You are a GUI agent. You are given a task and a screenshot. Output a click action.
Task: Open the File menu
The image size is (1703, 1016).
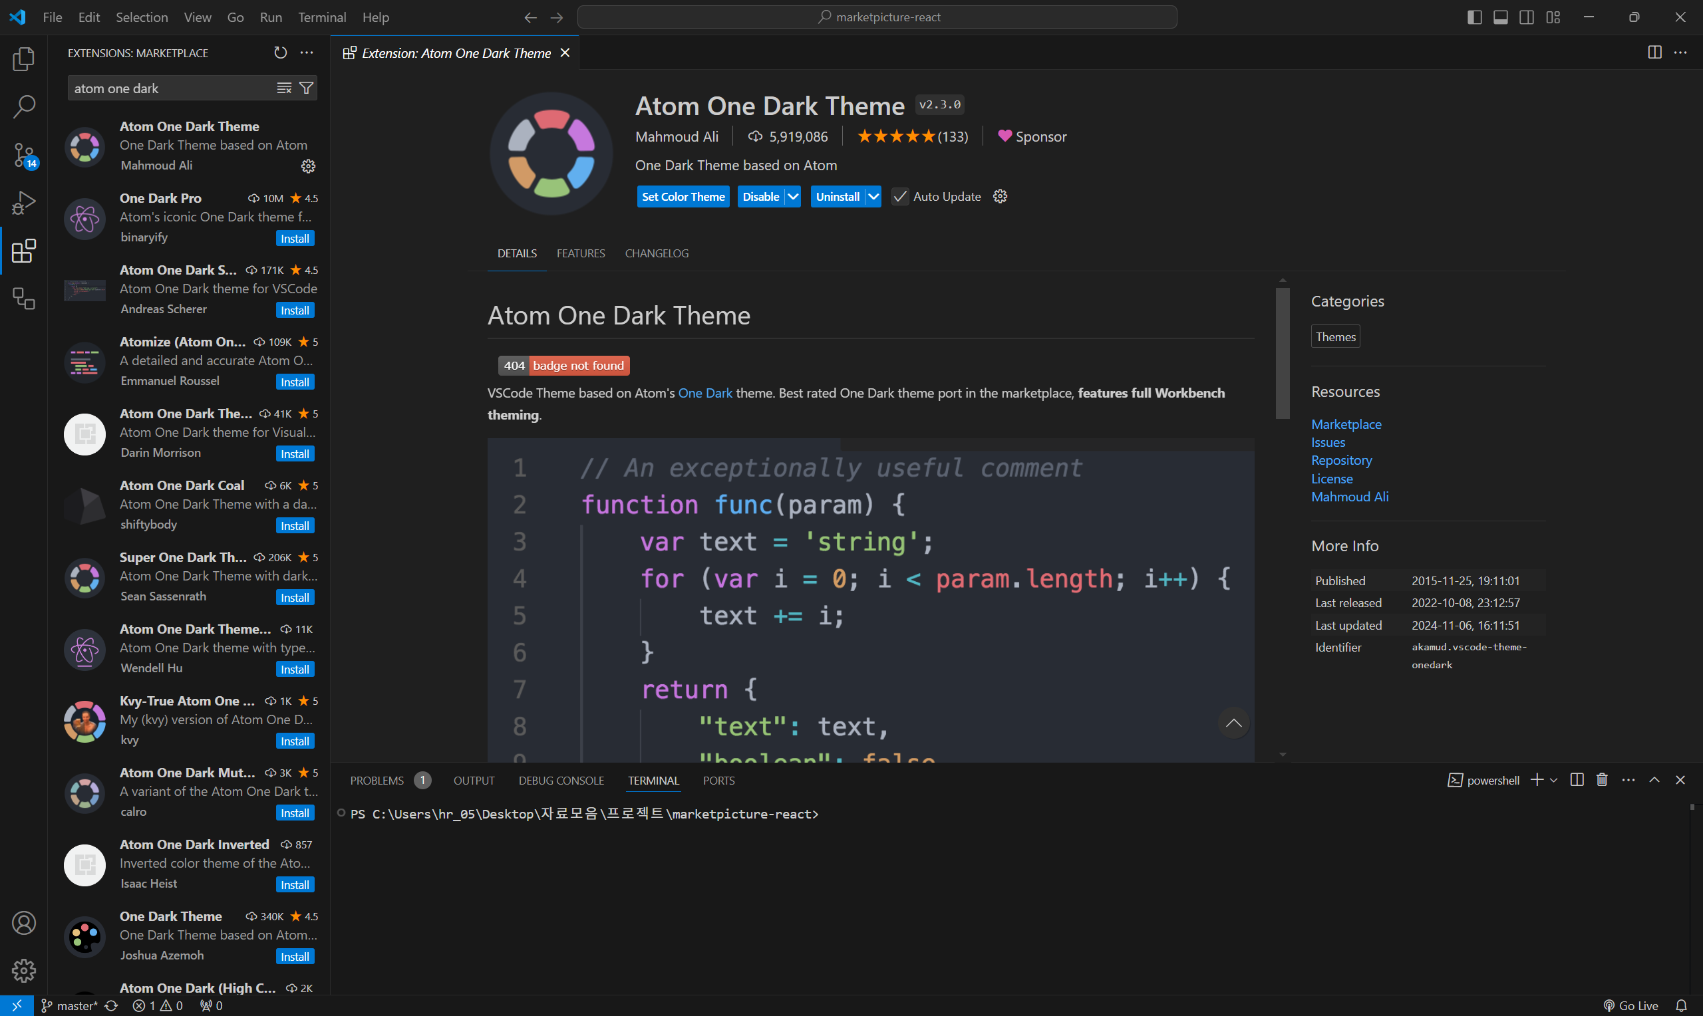tap(53, 17)
